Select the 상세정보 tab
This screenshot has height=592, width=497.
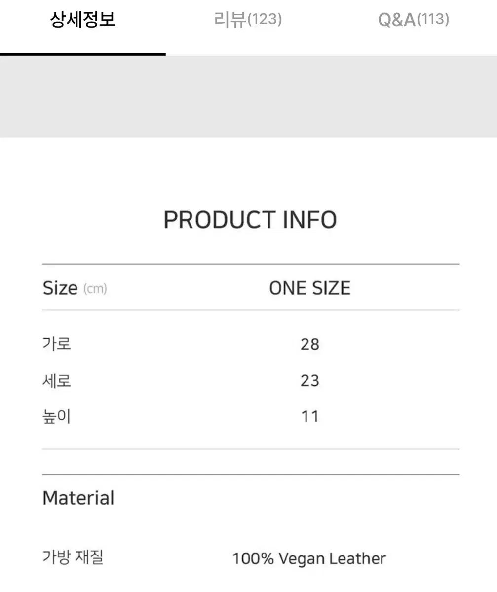[81, 19]
